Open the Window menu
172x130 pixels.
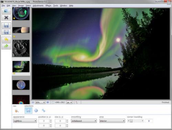point(64,5)
